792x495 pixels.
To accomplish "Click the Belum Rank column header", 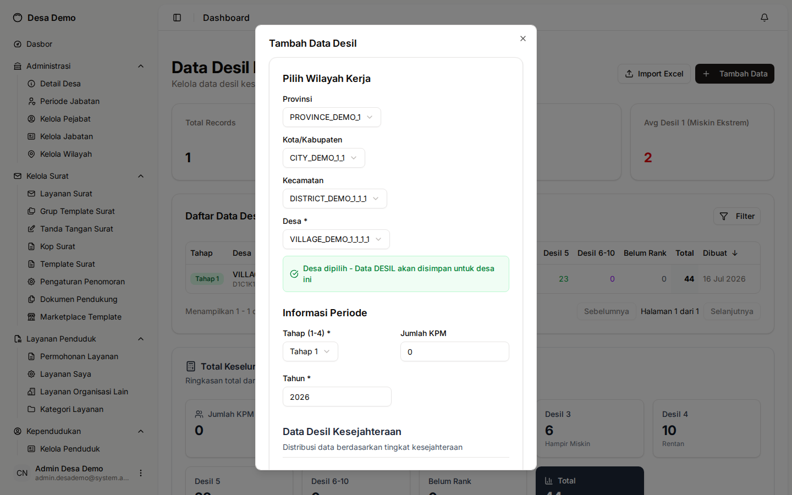I will [645, 253].
